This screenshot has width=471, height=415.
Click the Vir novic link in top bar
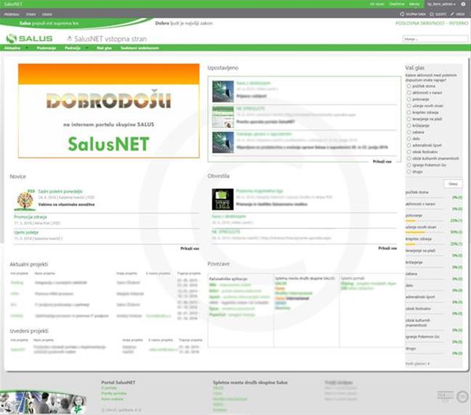point(377,4)
